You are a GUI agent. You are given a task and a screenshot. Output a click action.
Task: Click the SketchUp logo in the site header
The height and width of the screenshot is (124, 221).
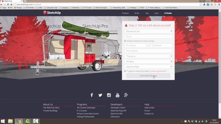[x=52, y=13]
